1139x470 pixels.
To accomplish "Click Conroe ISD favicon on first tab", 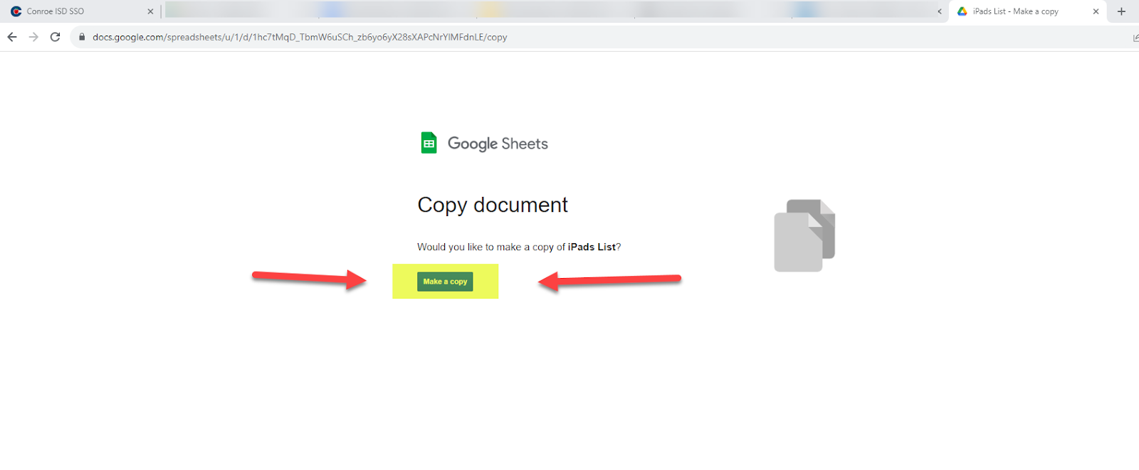I will coord(16,11).
